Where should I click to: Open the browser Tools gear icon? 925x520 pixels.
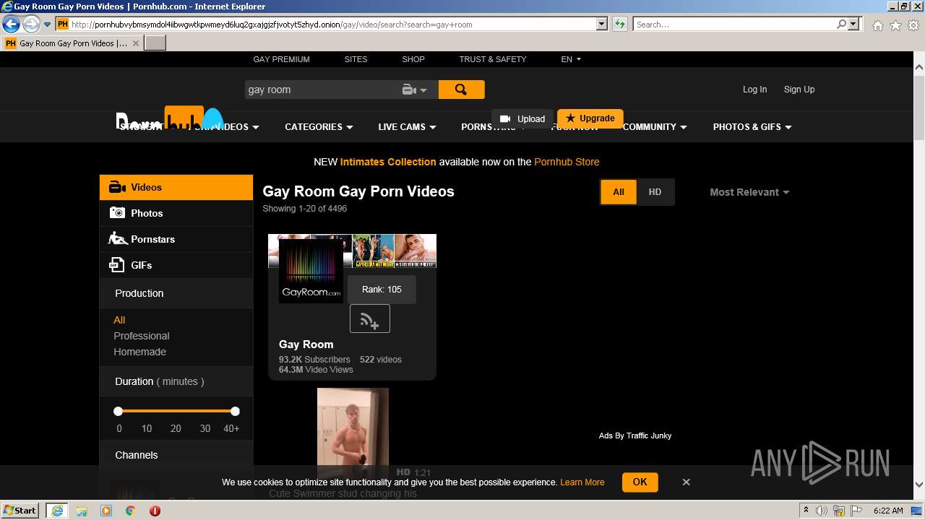(x=913, y=25)
